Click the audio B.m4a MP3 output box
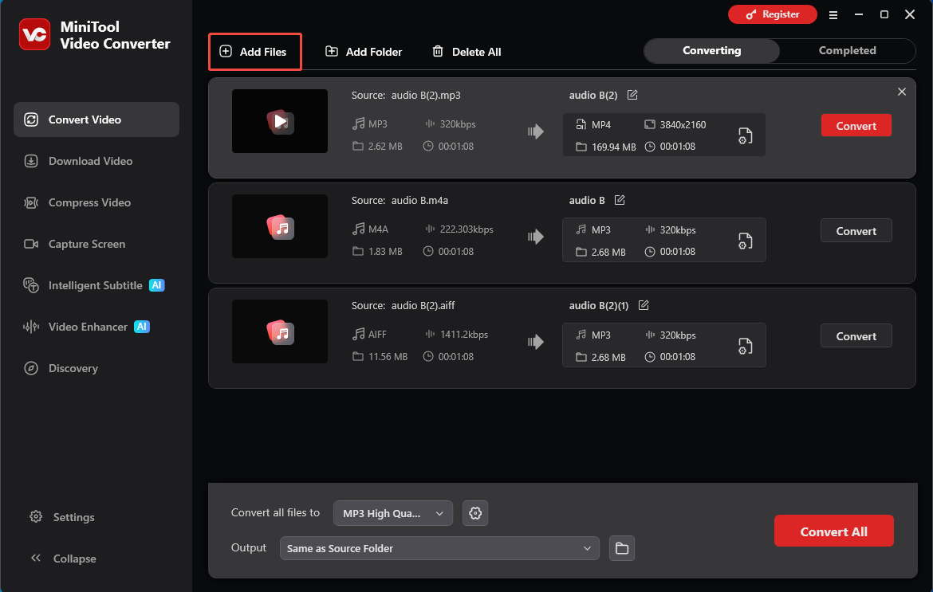The height and width of the screenshot is (592, 933). pyautogui.click(x=664, y=240)
